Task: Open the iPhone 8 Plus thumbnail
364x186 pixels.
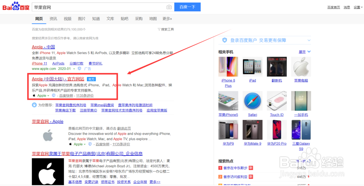Action: click(228, 67)
